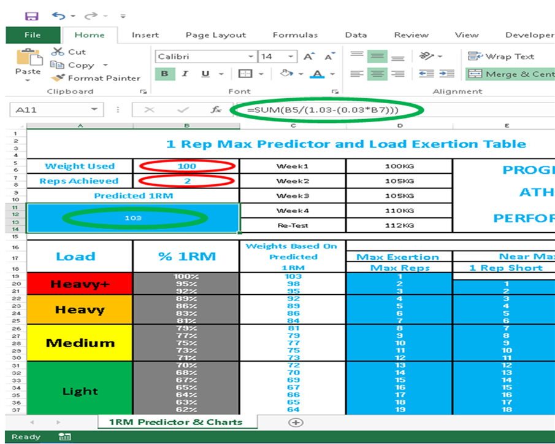This screenshot has width=555, height=444.
Task: Select the Format Painter tool
Action: click(58, 78)
